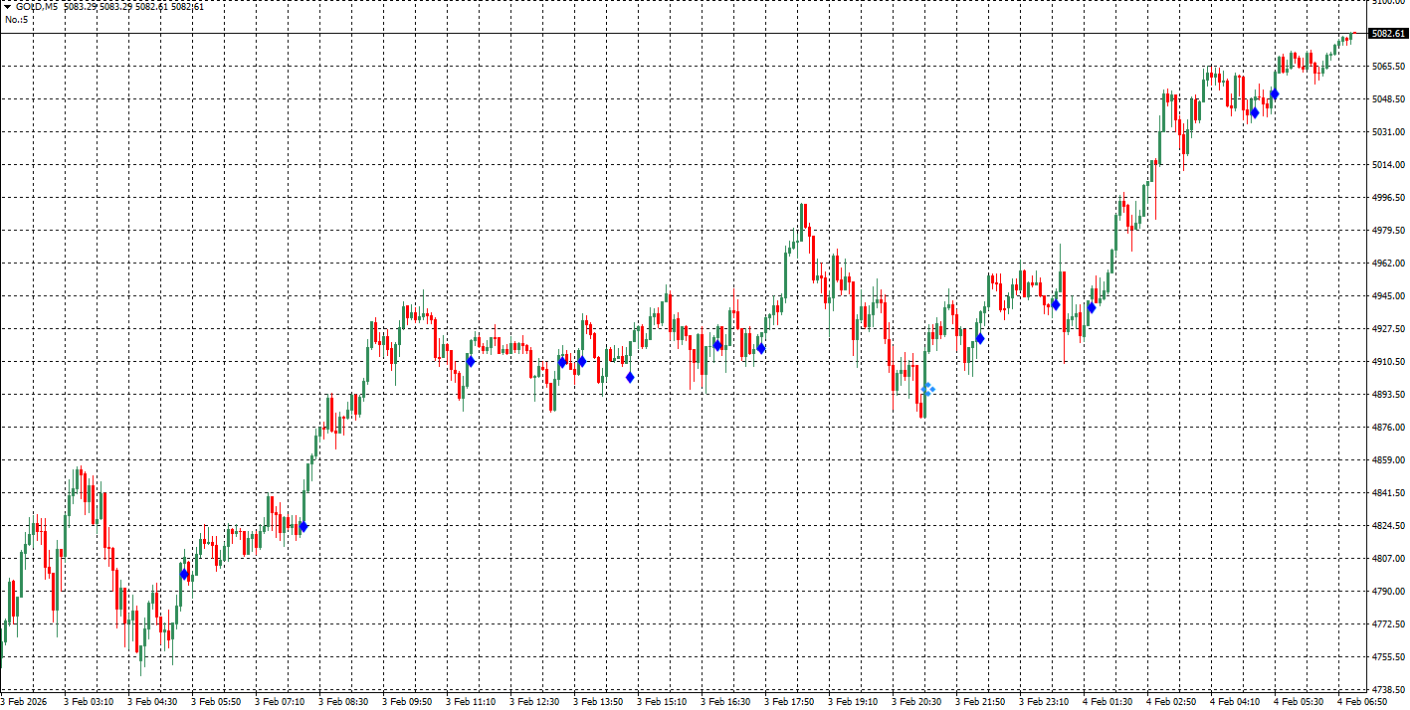The height and width of the screenshot is (710, 1410).
Task: Click the blue diamond at the 4824.00 price level
Action: tap(303, 526)
